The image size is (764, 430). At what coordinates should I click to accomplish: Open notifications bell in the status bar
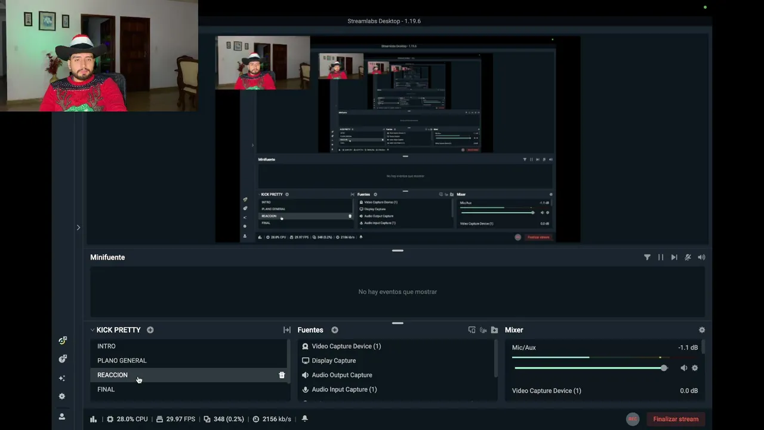[x=304, y=419]
